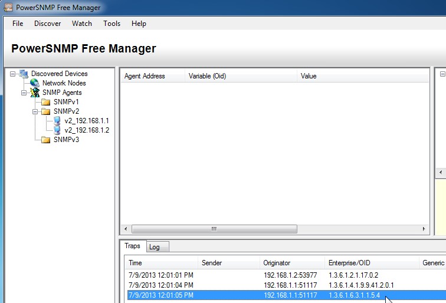Click the v2_192.168.1.1 device icon

57,121
